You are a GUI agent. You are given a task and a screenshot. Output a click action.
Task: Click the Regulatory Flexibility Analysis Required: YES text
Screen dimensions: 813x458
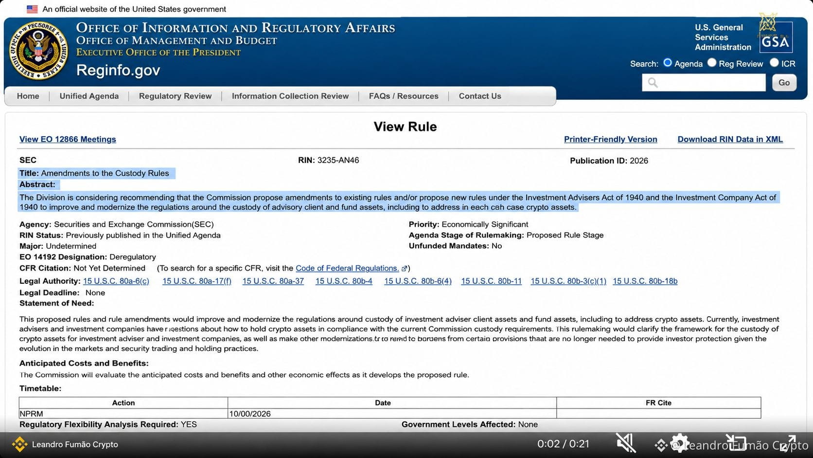click(x=108, y=424)
